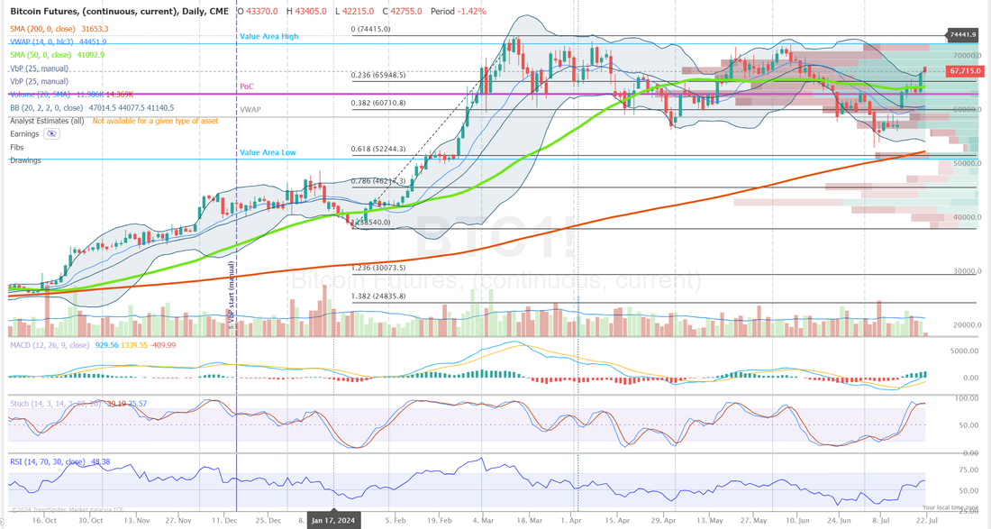991x529 pixels.
Task: Click the 70000.0 price axis label
Action: [968, 56]
